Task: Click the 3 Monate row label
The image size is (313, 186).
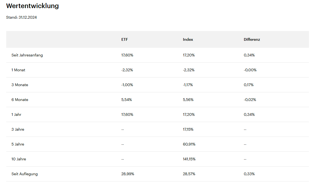Action: 20,85
